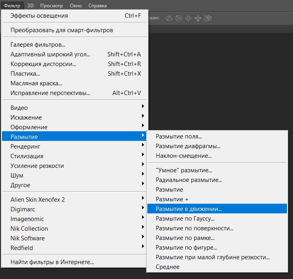The image size is (293, 279).
Task: Open Галерея фильтров dialog
Action: click(x=74, y=45)
